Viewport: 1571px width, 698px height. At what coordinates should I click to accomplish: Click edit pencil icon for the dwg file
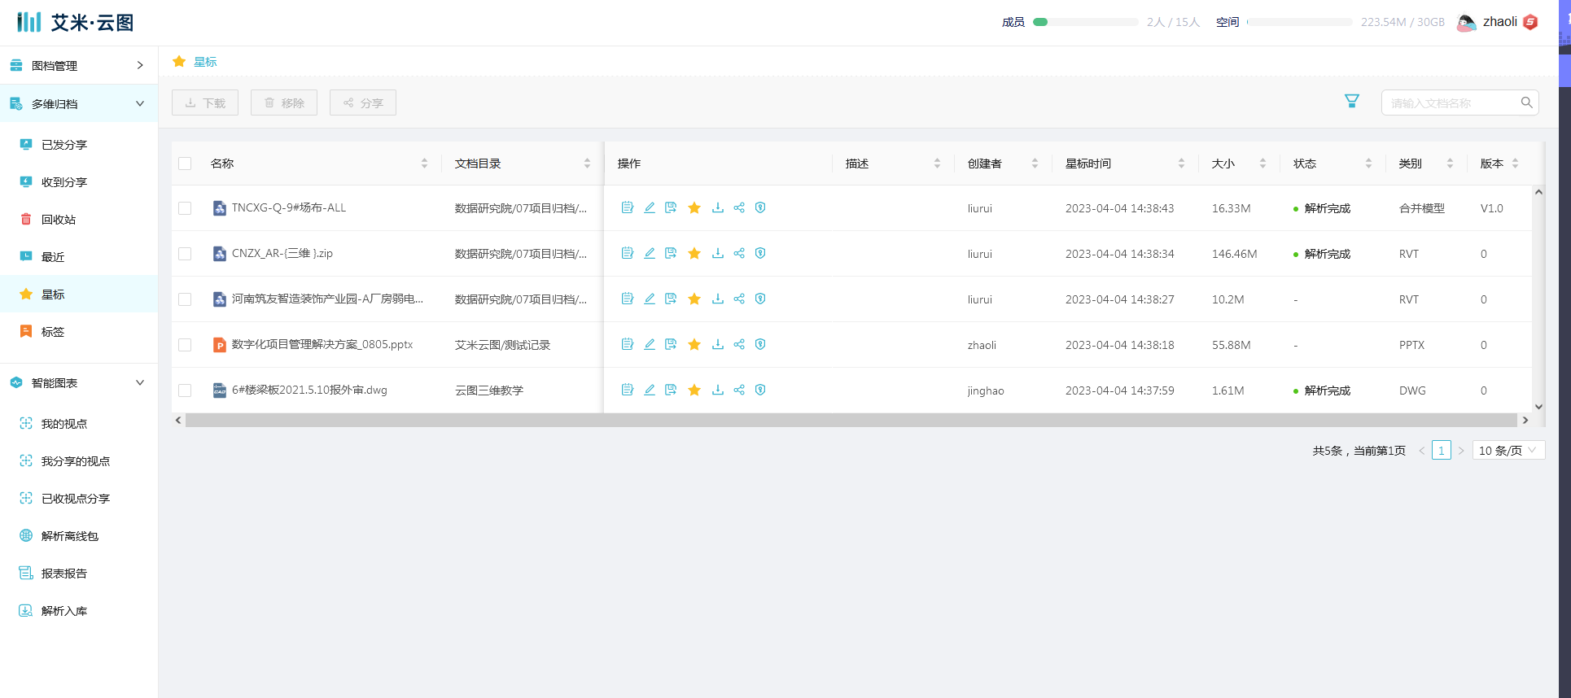tap(650, 390)
